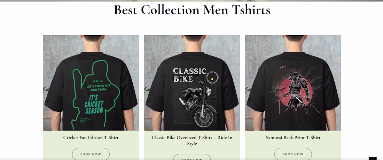Click the green cricket player outline graphic
This screenshot has width=383, height=160.
(x=95, y=95)
